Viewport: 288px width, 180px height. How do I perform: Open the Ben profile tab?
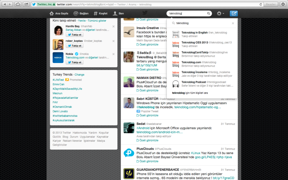118,13
